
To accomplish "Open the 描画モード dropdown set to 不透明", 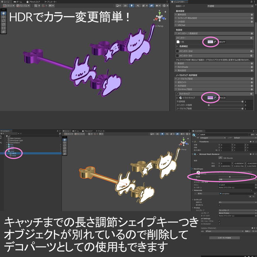I will coord(230,6).
